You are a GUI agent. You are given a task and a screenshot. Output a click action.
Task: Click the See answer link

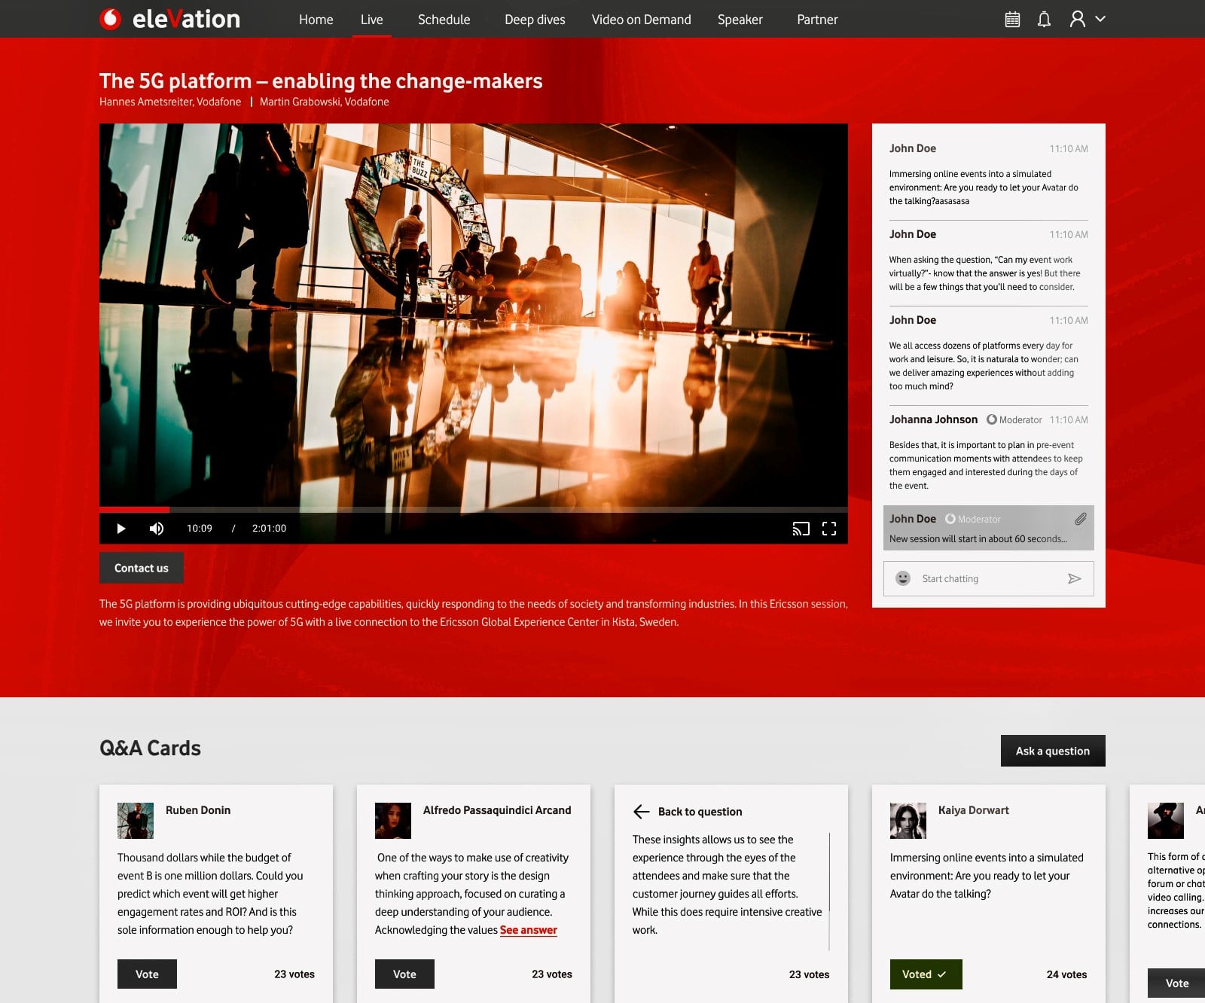[x=528, y=930]
